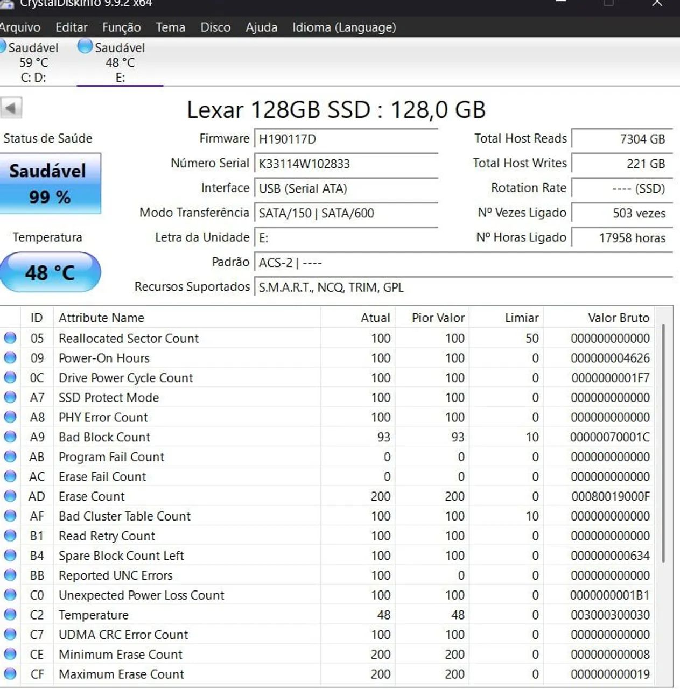Image resolution: width=680 pixels, height=689 pixels.
Task: Select the E: disk tab
Action: click(120, 62)
